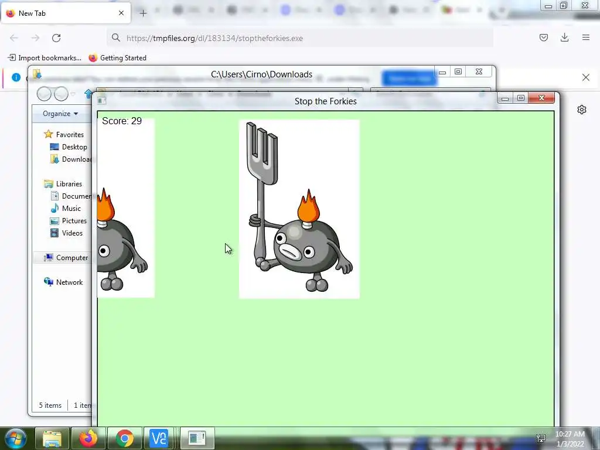
Task: Click the taskbar clock showing 10:27 AM
Action: [x=570, y=438]
